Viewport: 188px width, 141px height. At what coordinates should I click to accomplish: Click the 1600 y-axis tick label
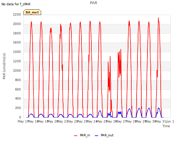pos(17,42)
